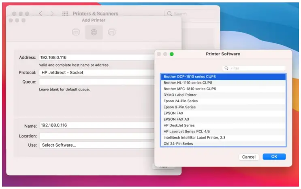Click the empty Queue field
301x189 pixels.
(x=97, y=82)
